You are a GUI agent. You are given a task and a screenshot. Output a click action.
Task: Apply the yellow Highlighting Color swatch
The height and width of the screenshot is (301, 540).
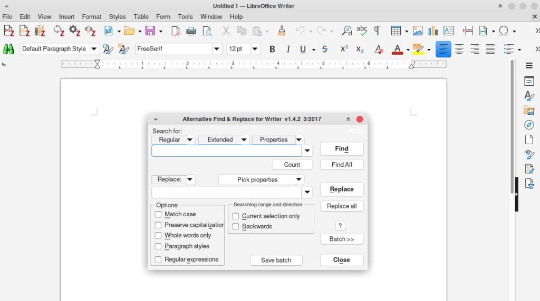point(418,49)
